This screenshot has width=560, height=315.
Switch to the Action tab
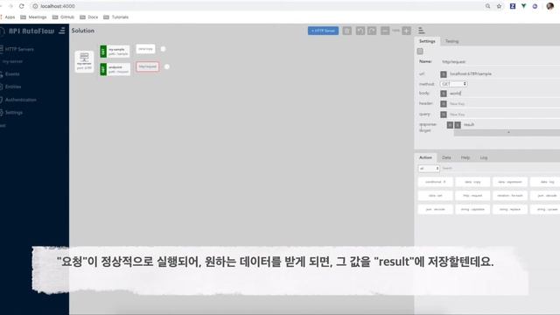pos(425,157)
